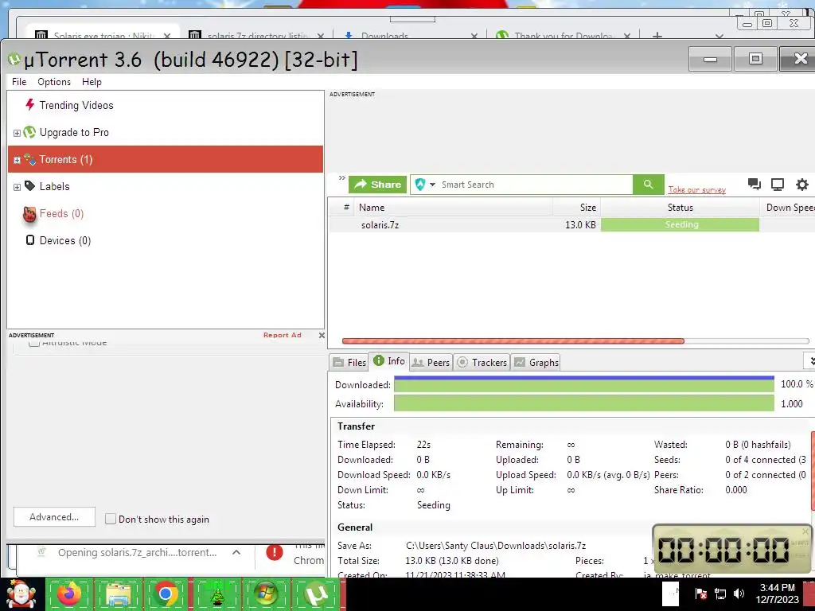Screen dimensions: 815x611
Task: Click the Down Speed column header
Action: [789, 208]
